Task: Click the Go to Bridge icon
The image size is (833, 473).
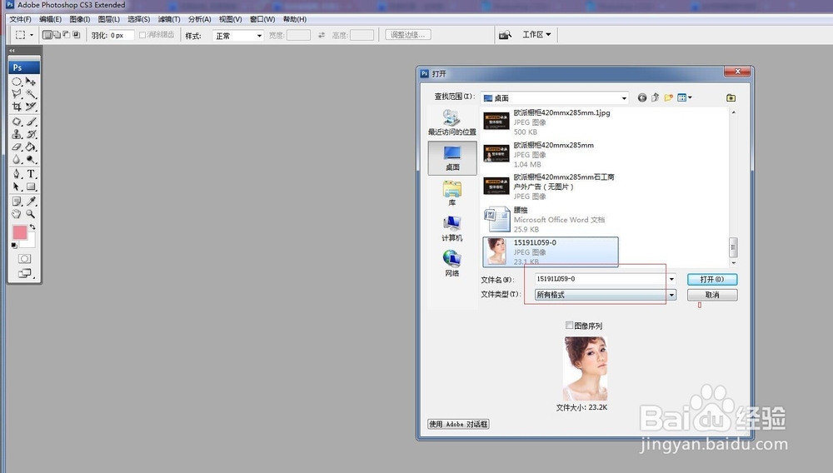Action: pyautogui.click(x=505, y=35)
